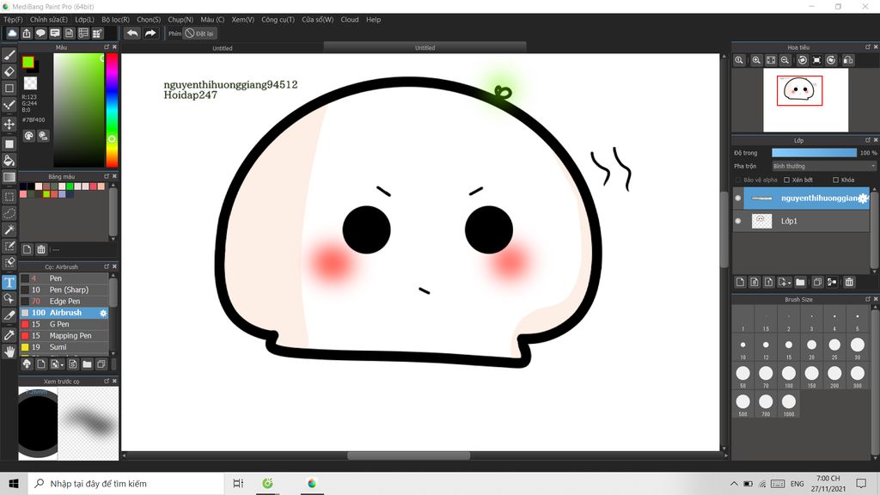Viewport: 880px width, 495px height.
Task: Select Pen (Sharp) brush
Action: (x=64, y=290)
